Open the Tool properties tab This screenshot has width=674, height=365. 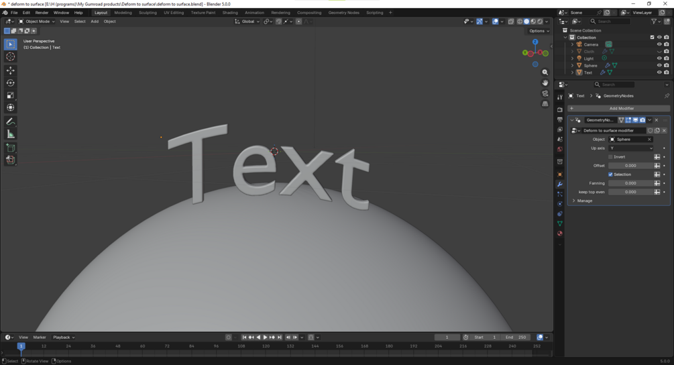click(560, 97)
